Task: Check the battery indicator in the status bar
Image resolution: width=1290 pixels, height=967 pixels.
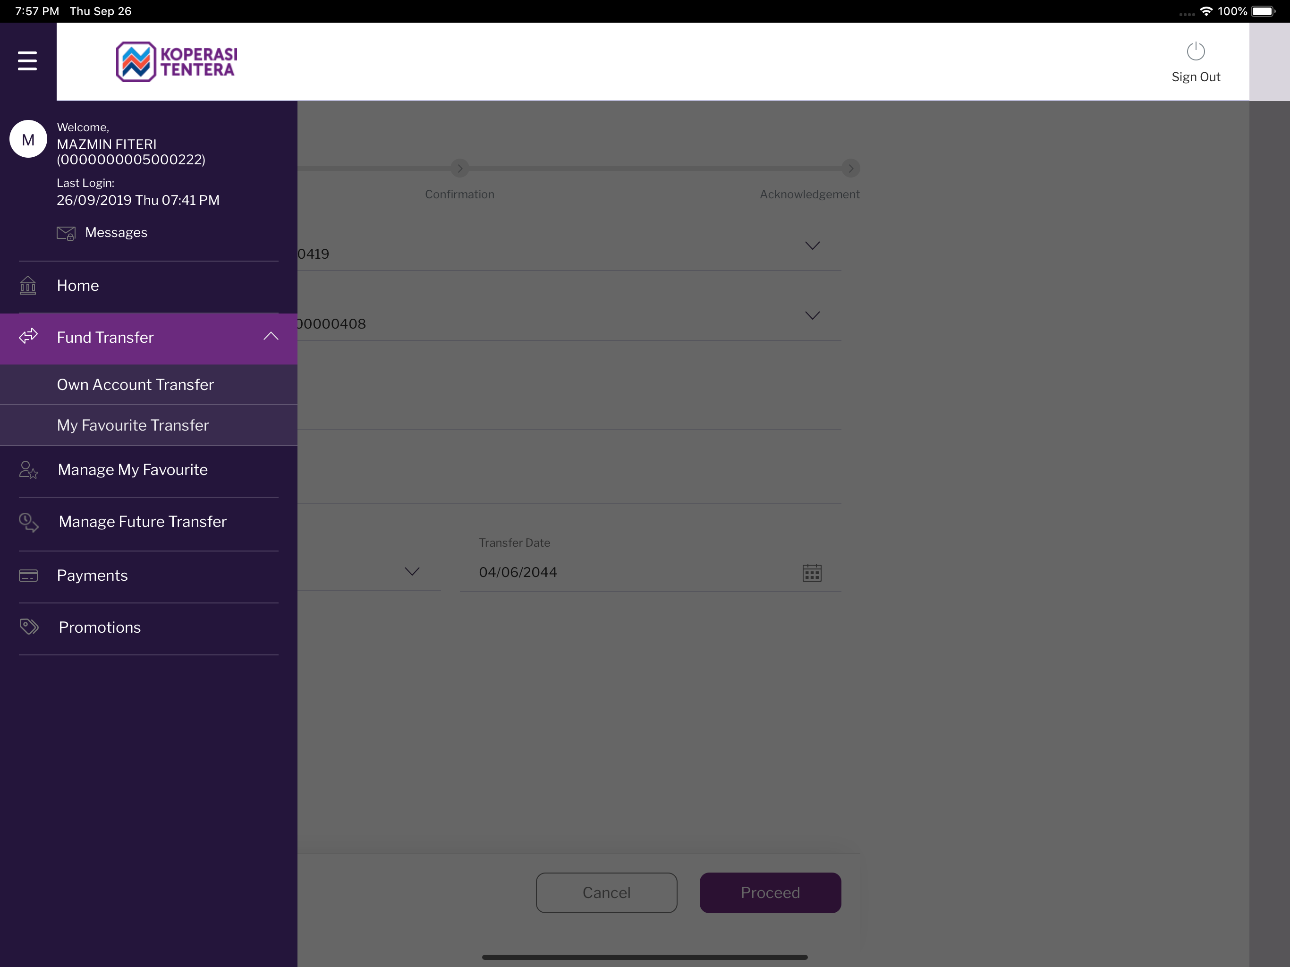Action: point(1264,11)
